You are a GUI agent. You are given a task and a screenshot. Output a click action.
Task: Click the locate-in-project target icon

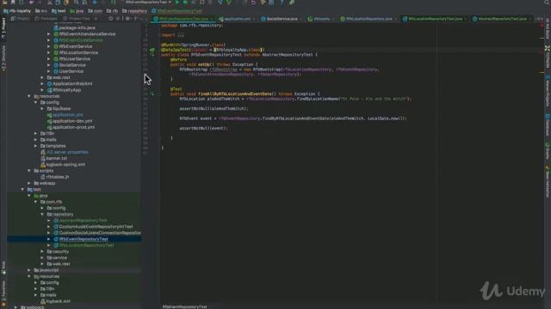(111, 19)
